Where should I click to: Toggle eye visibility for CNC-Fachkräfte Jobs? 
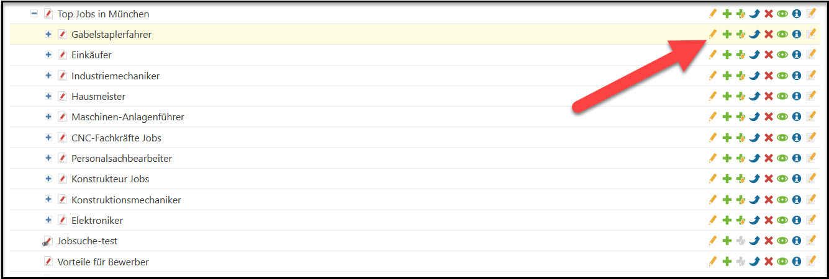(x=782, y=138)
